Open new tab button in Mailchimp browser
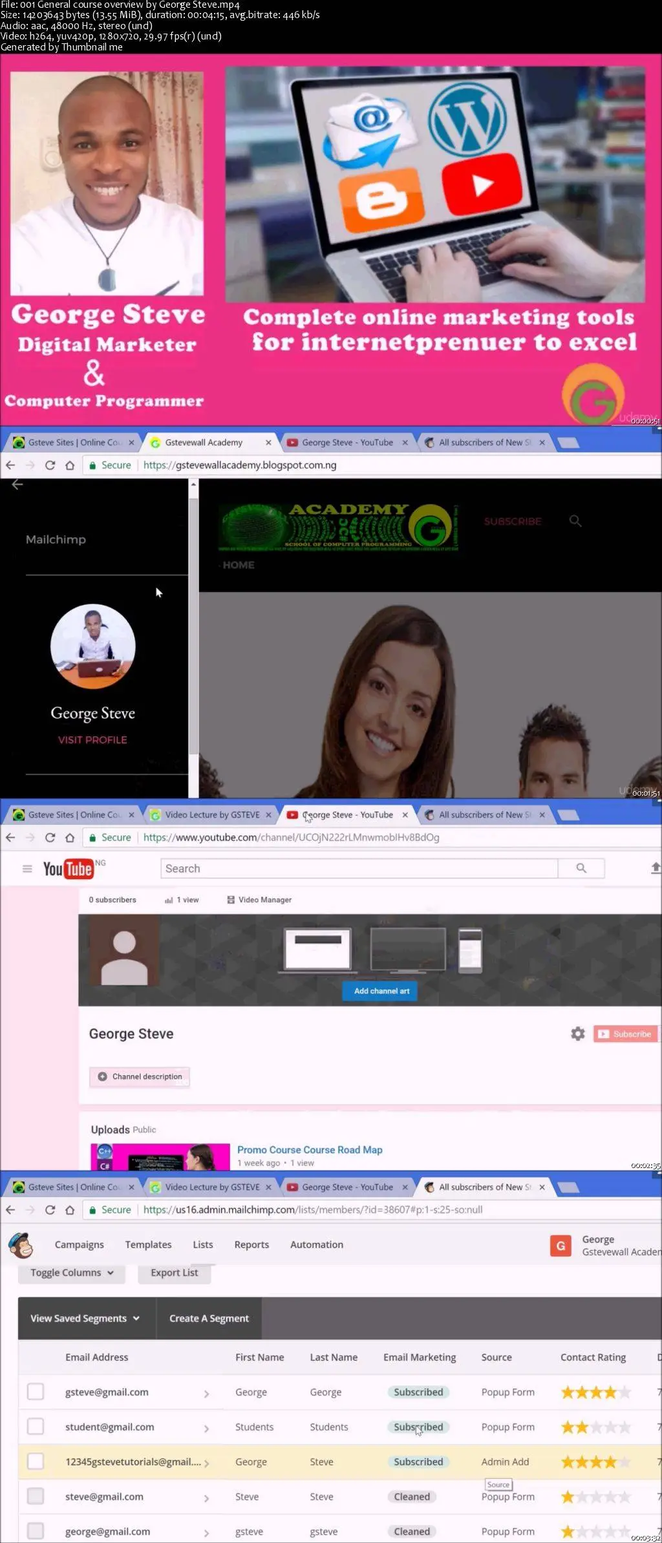 (x=568, y=1187)
